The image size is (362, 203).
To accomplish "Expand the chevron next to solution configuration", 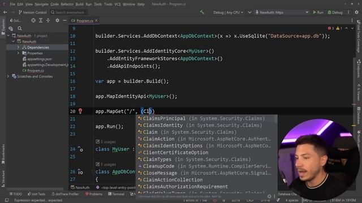I will (249, 12).
